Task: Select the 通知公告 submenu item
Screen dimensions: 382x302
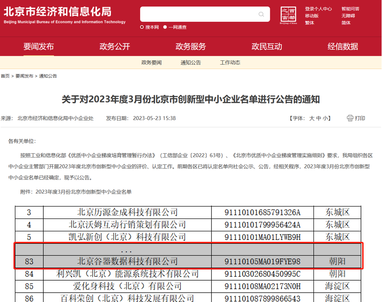Action: click(x=191, y=63)
